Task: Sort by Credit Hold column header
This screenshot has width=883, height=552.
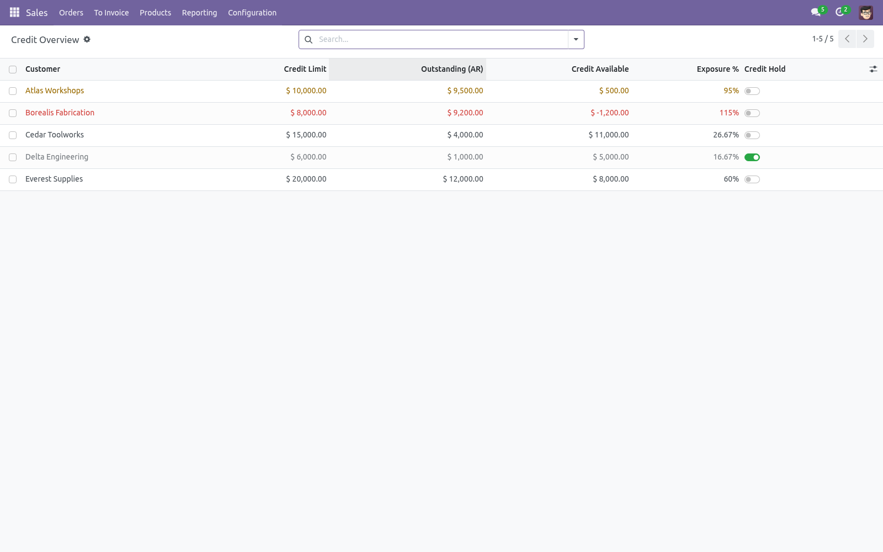Action: click(x=765, y=69)
